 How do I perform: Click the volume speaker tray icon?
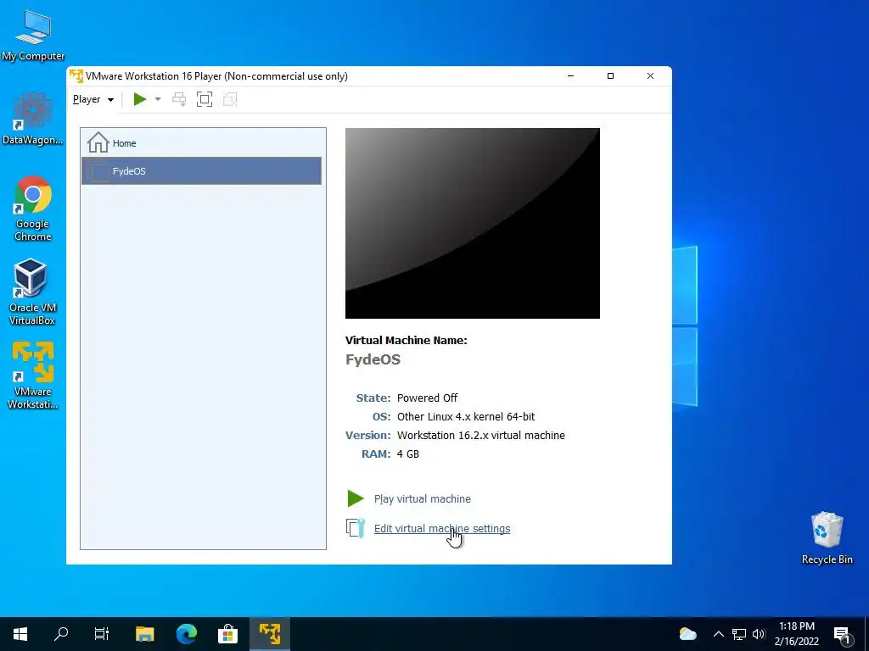pos(759,634)
